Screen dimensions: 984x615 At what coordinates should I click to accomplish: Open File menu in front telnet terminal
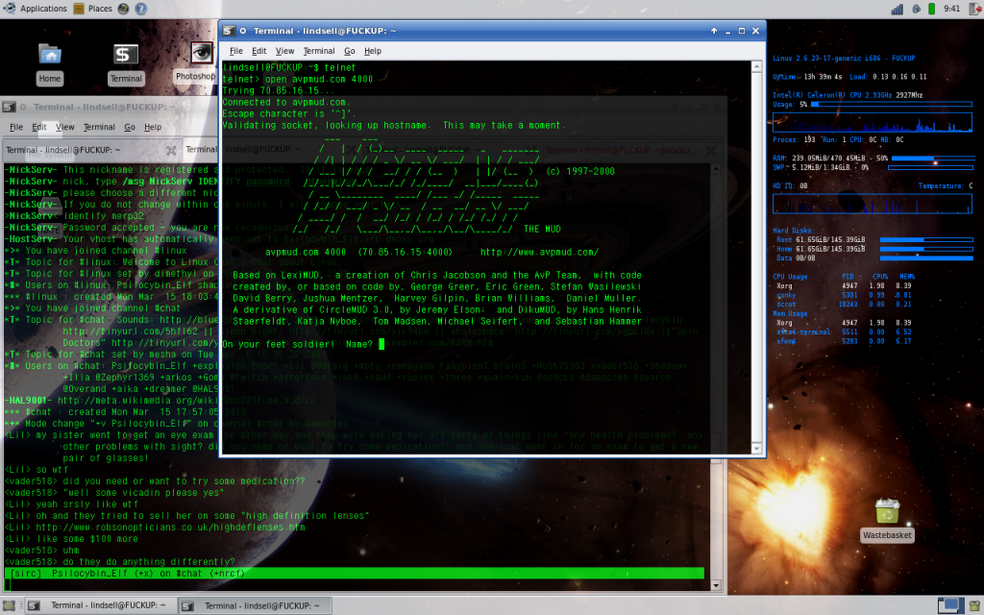point(235,51)
